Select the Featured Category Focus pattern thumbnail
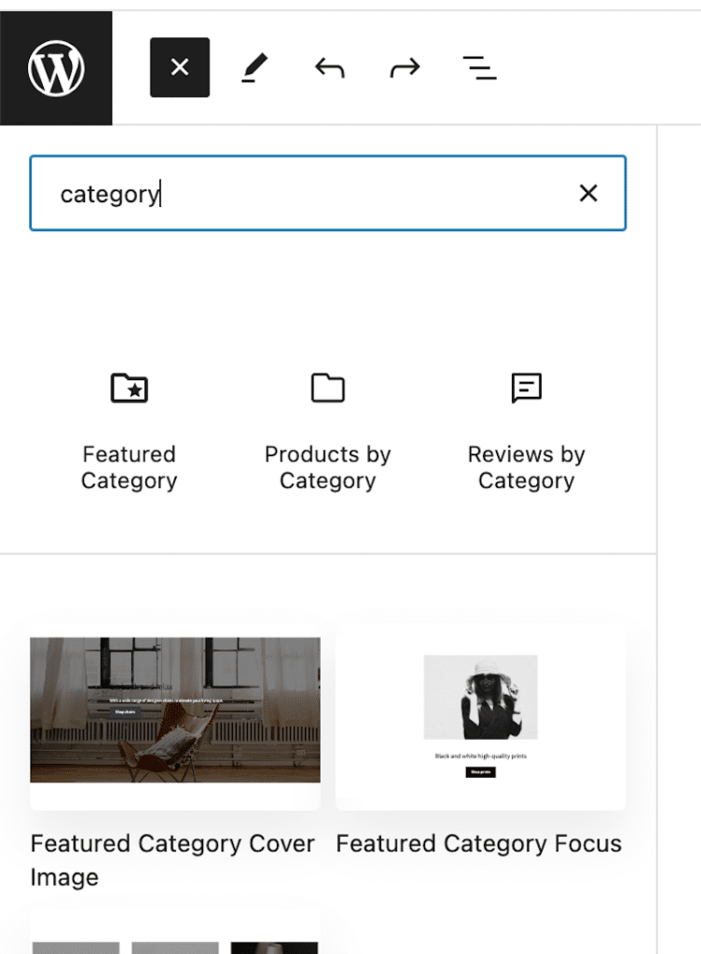The width and height of the screenshot is (701, 954). 481,716
